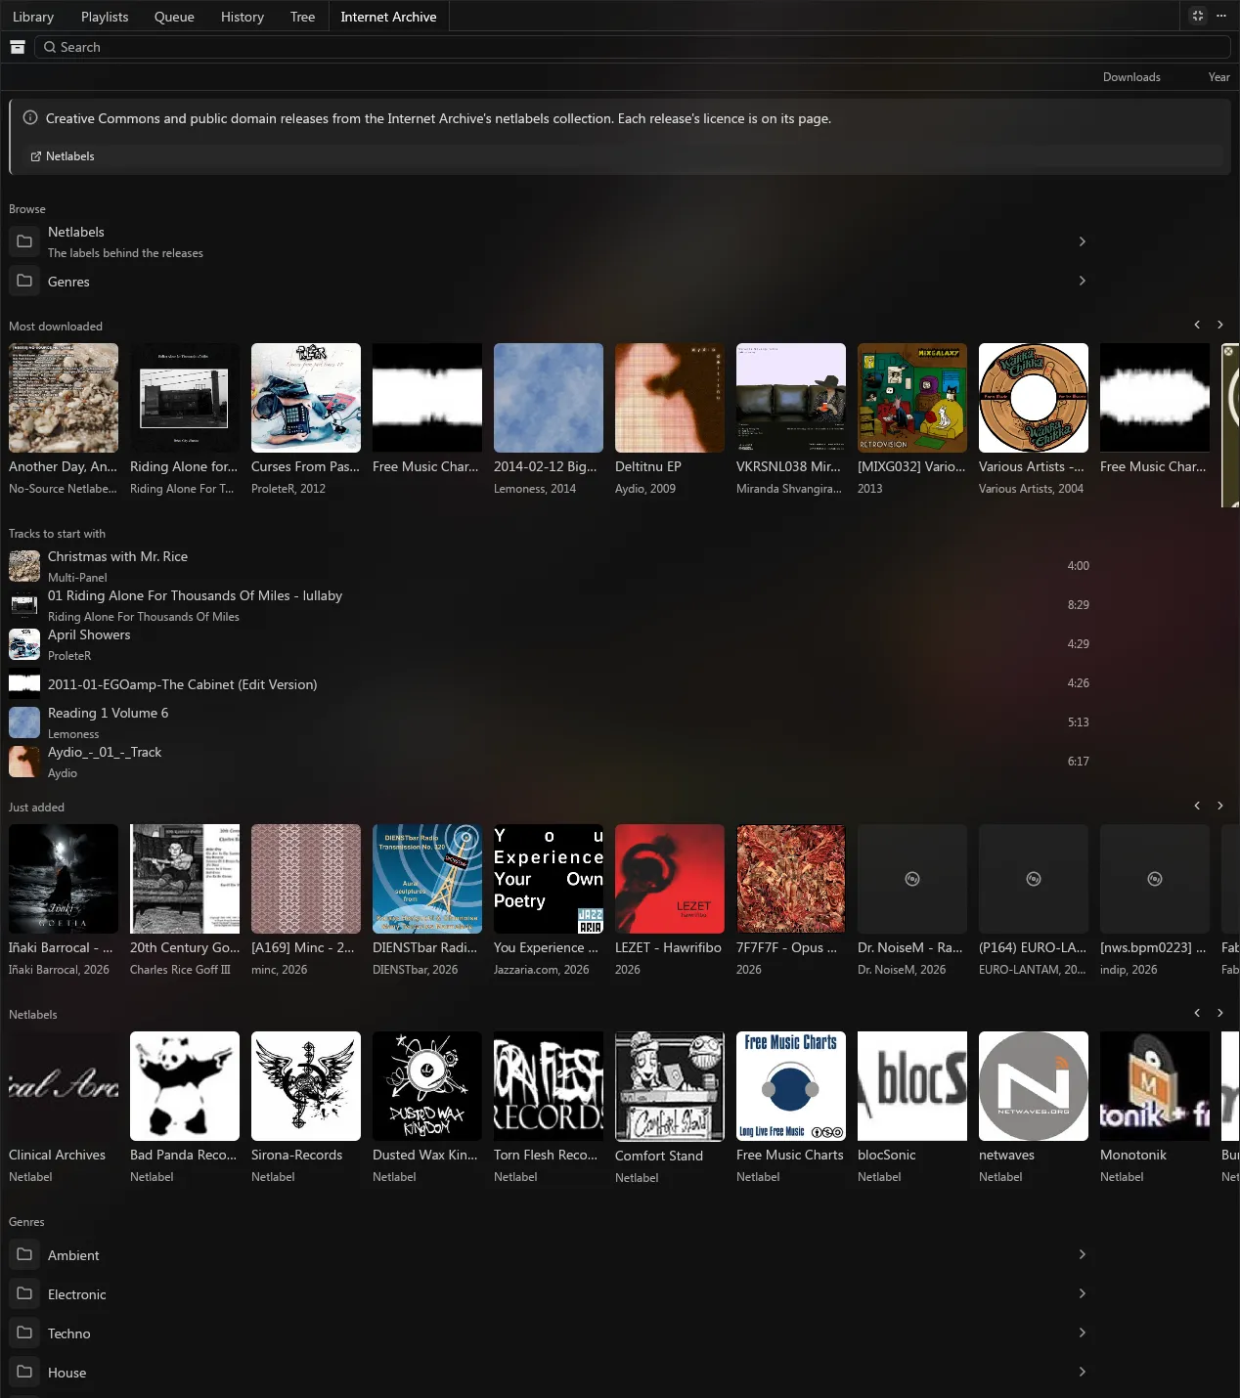Screen dimensions: 1240x1398
Task: Click the Ambient genre folder icon
Action: (24, 1254)
